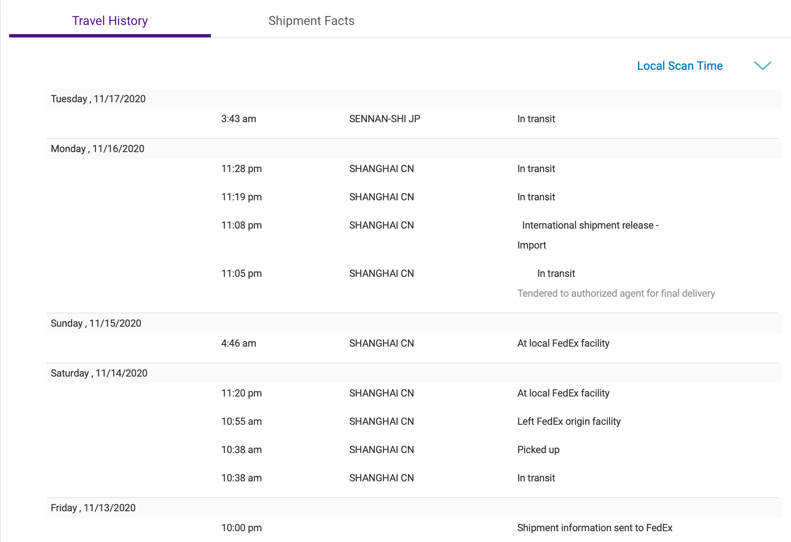Image resolution: width=791 pixels, height=542 pixels.
Task: Select the Picked up status entry
Action: tap(538, 450)
